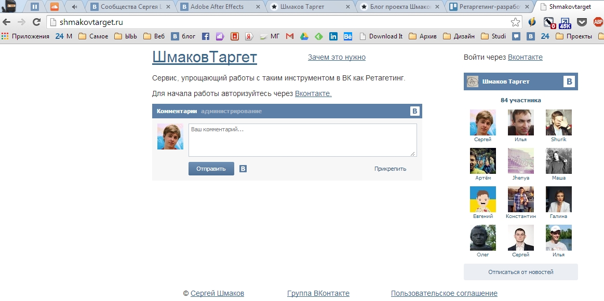The height and width of the screenshot is (301, 604).
Task: Click the browser forward arrow
Action: point(21,22)
